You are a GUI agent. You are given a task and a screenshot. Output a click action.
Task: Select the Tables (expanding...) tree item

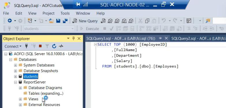click(x=46, y=94)
